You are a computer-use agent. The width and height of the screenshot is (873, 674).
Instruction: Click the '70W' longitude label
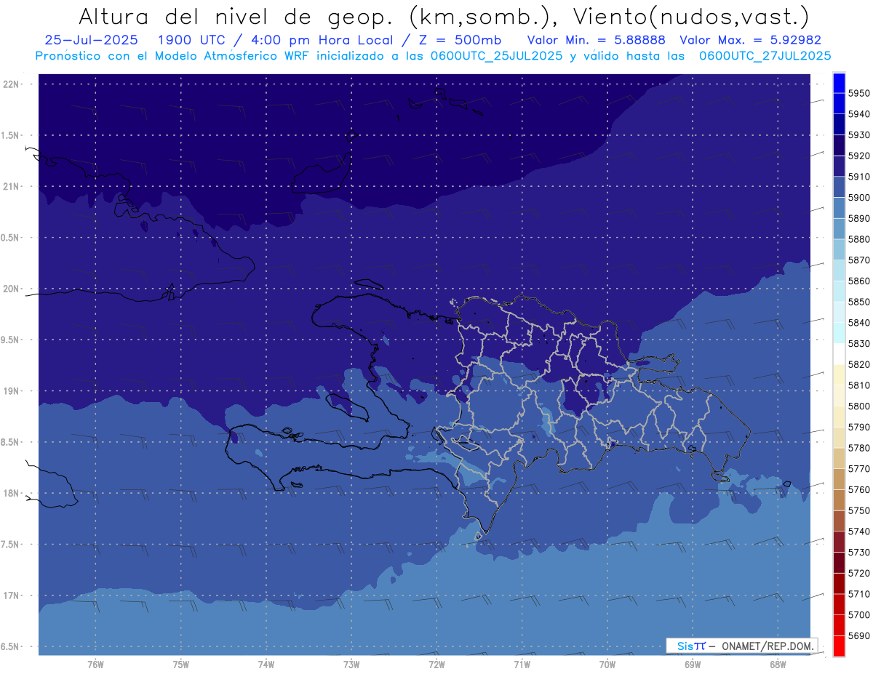(607, 665)
